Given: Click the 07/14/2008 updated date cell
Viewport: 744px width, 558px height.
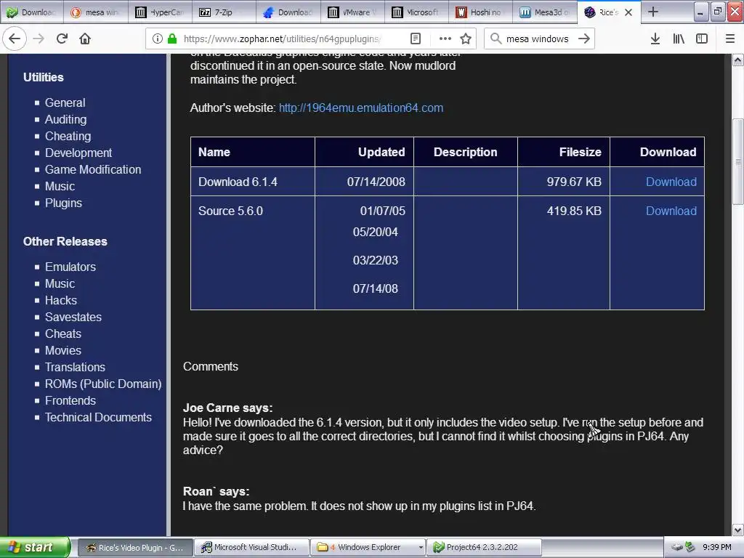Looking at the screenshot, I should [x=365, y=181].
